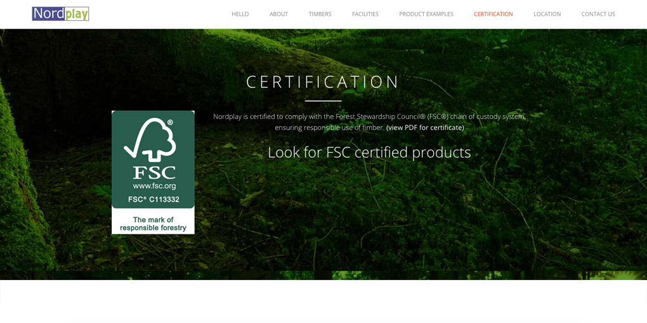Viewport: 647px width, 323px height.
Task: Open the CONTACT US nav link
Action: tap(598, 14)
